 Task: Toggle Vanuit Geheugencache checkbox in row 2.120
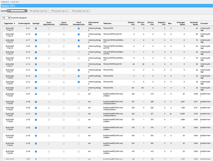[79, 46]
